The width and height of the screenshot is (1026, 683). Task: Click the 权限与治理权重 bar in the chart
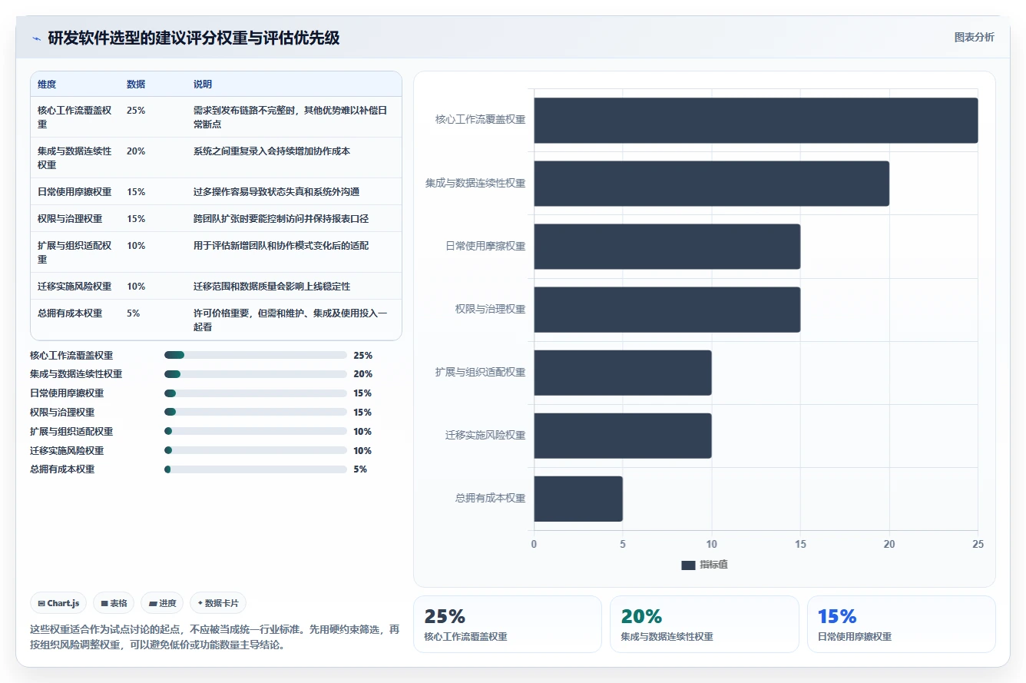pyautogui.click(x=667, y=310)
